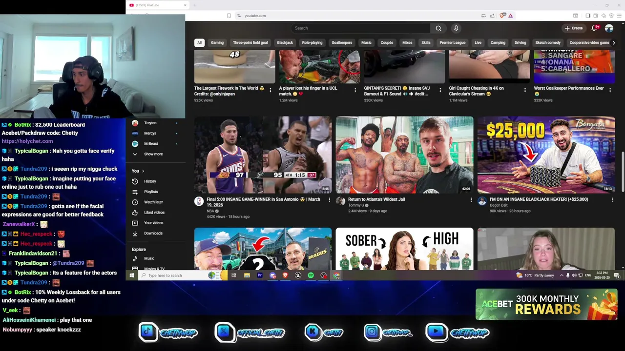Open a new browser tab
This screenshot has height=351, width=625.
pos(194,5)
